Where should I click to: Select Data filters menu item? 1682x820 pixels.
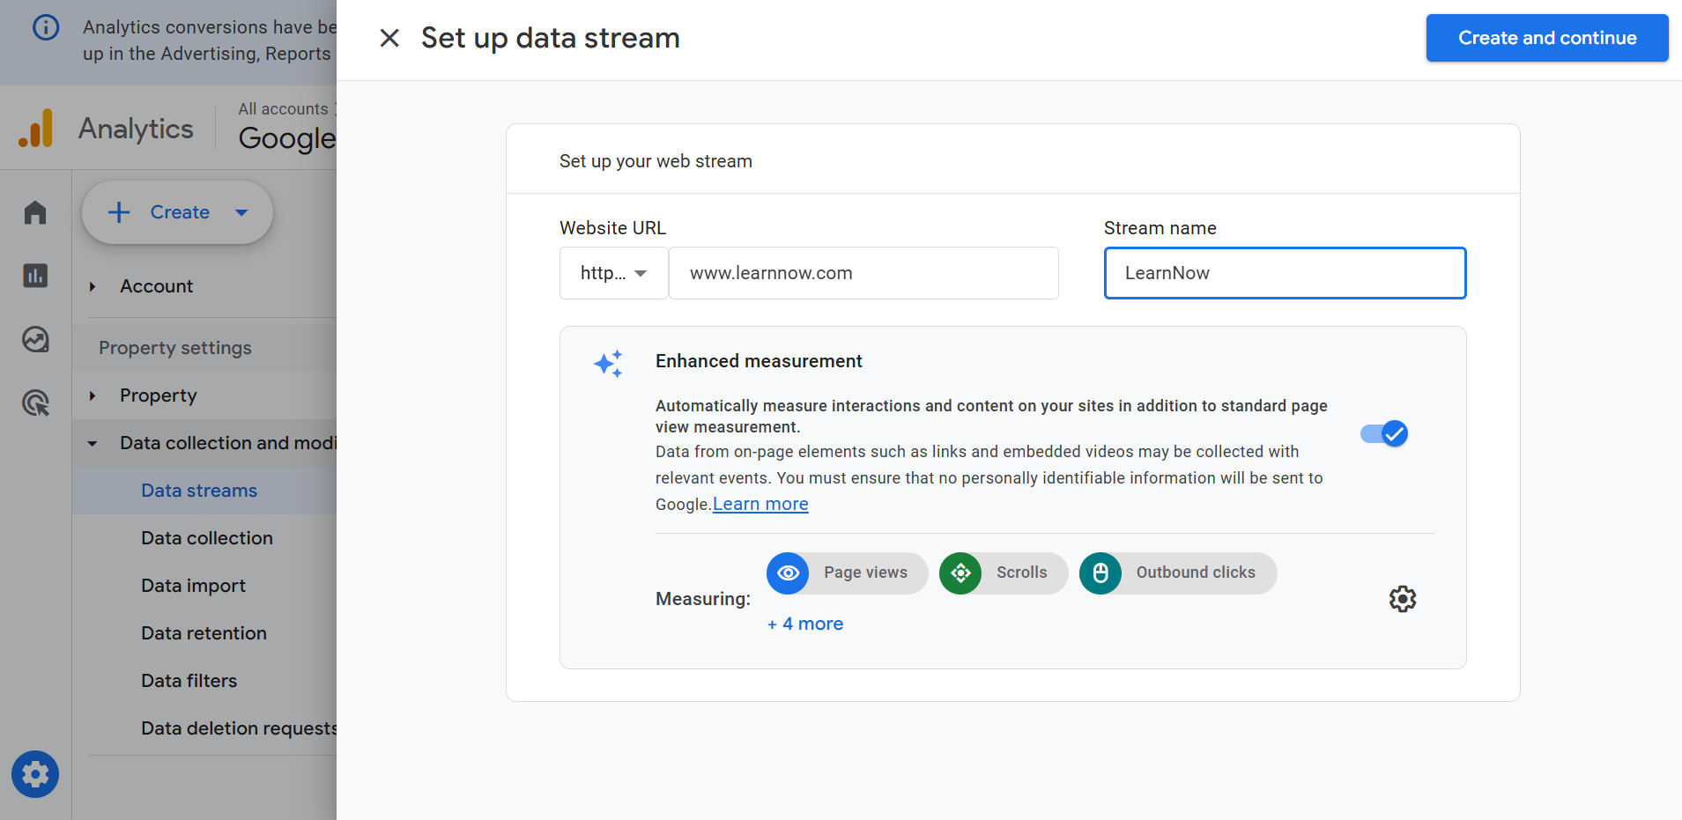(x=189, y=681)
